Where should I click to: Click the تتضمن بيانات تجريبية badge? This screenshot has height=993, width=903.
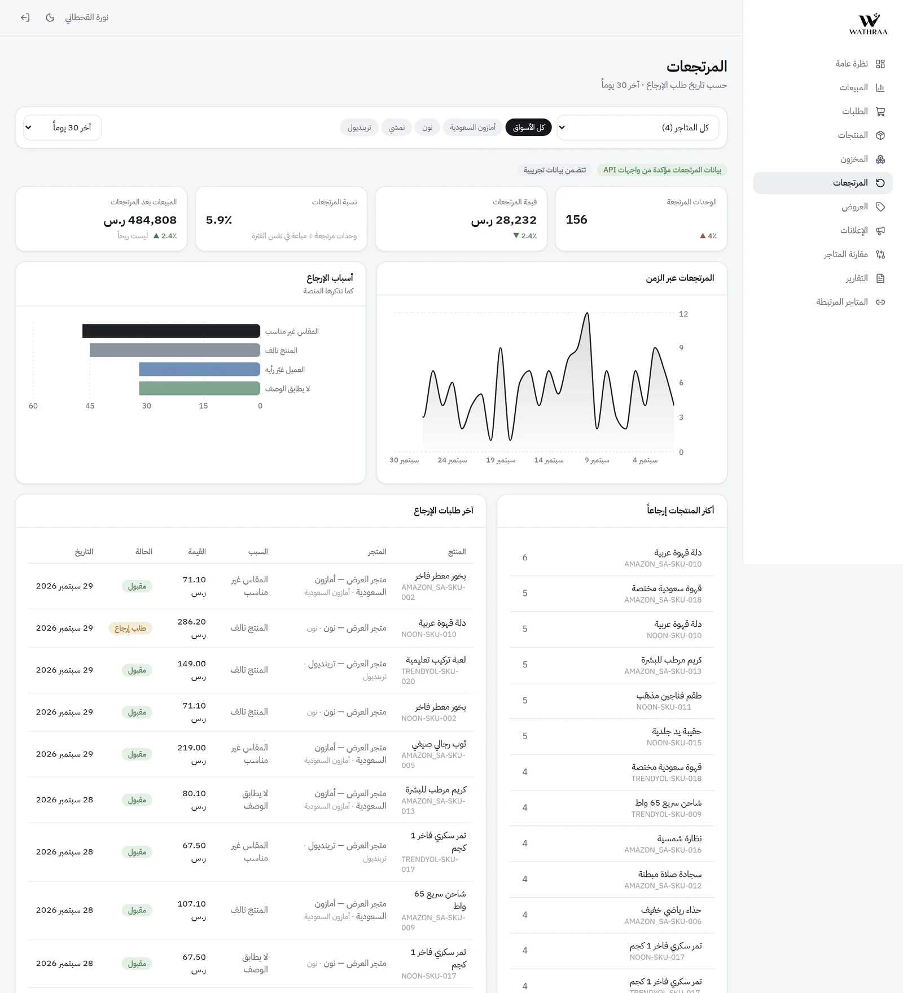[x=554, y=170]
